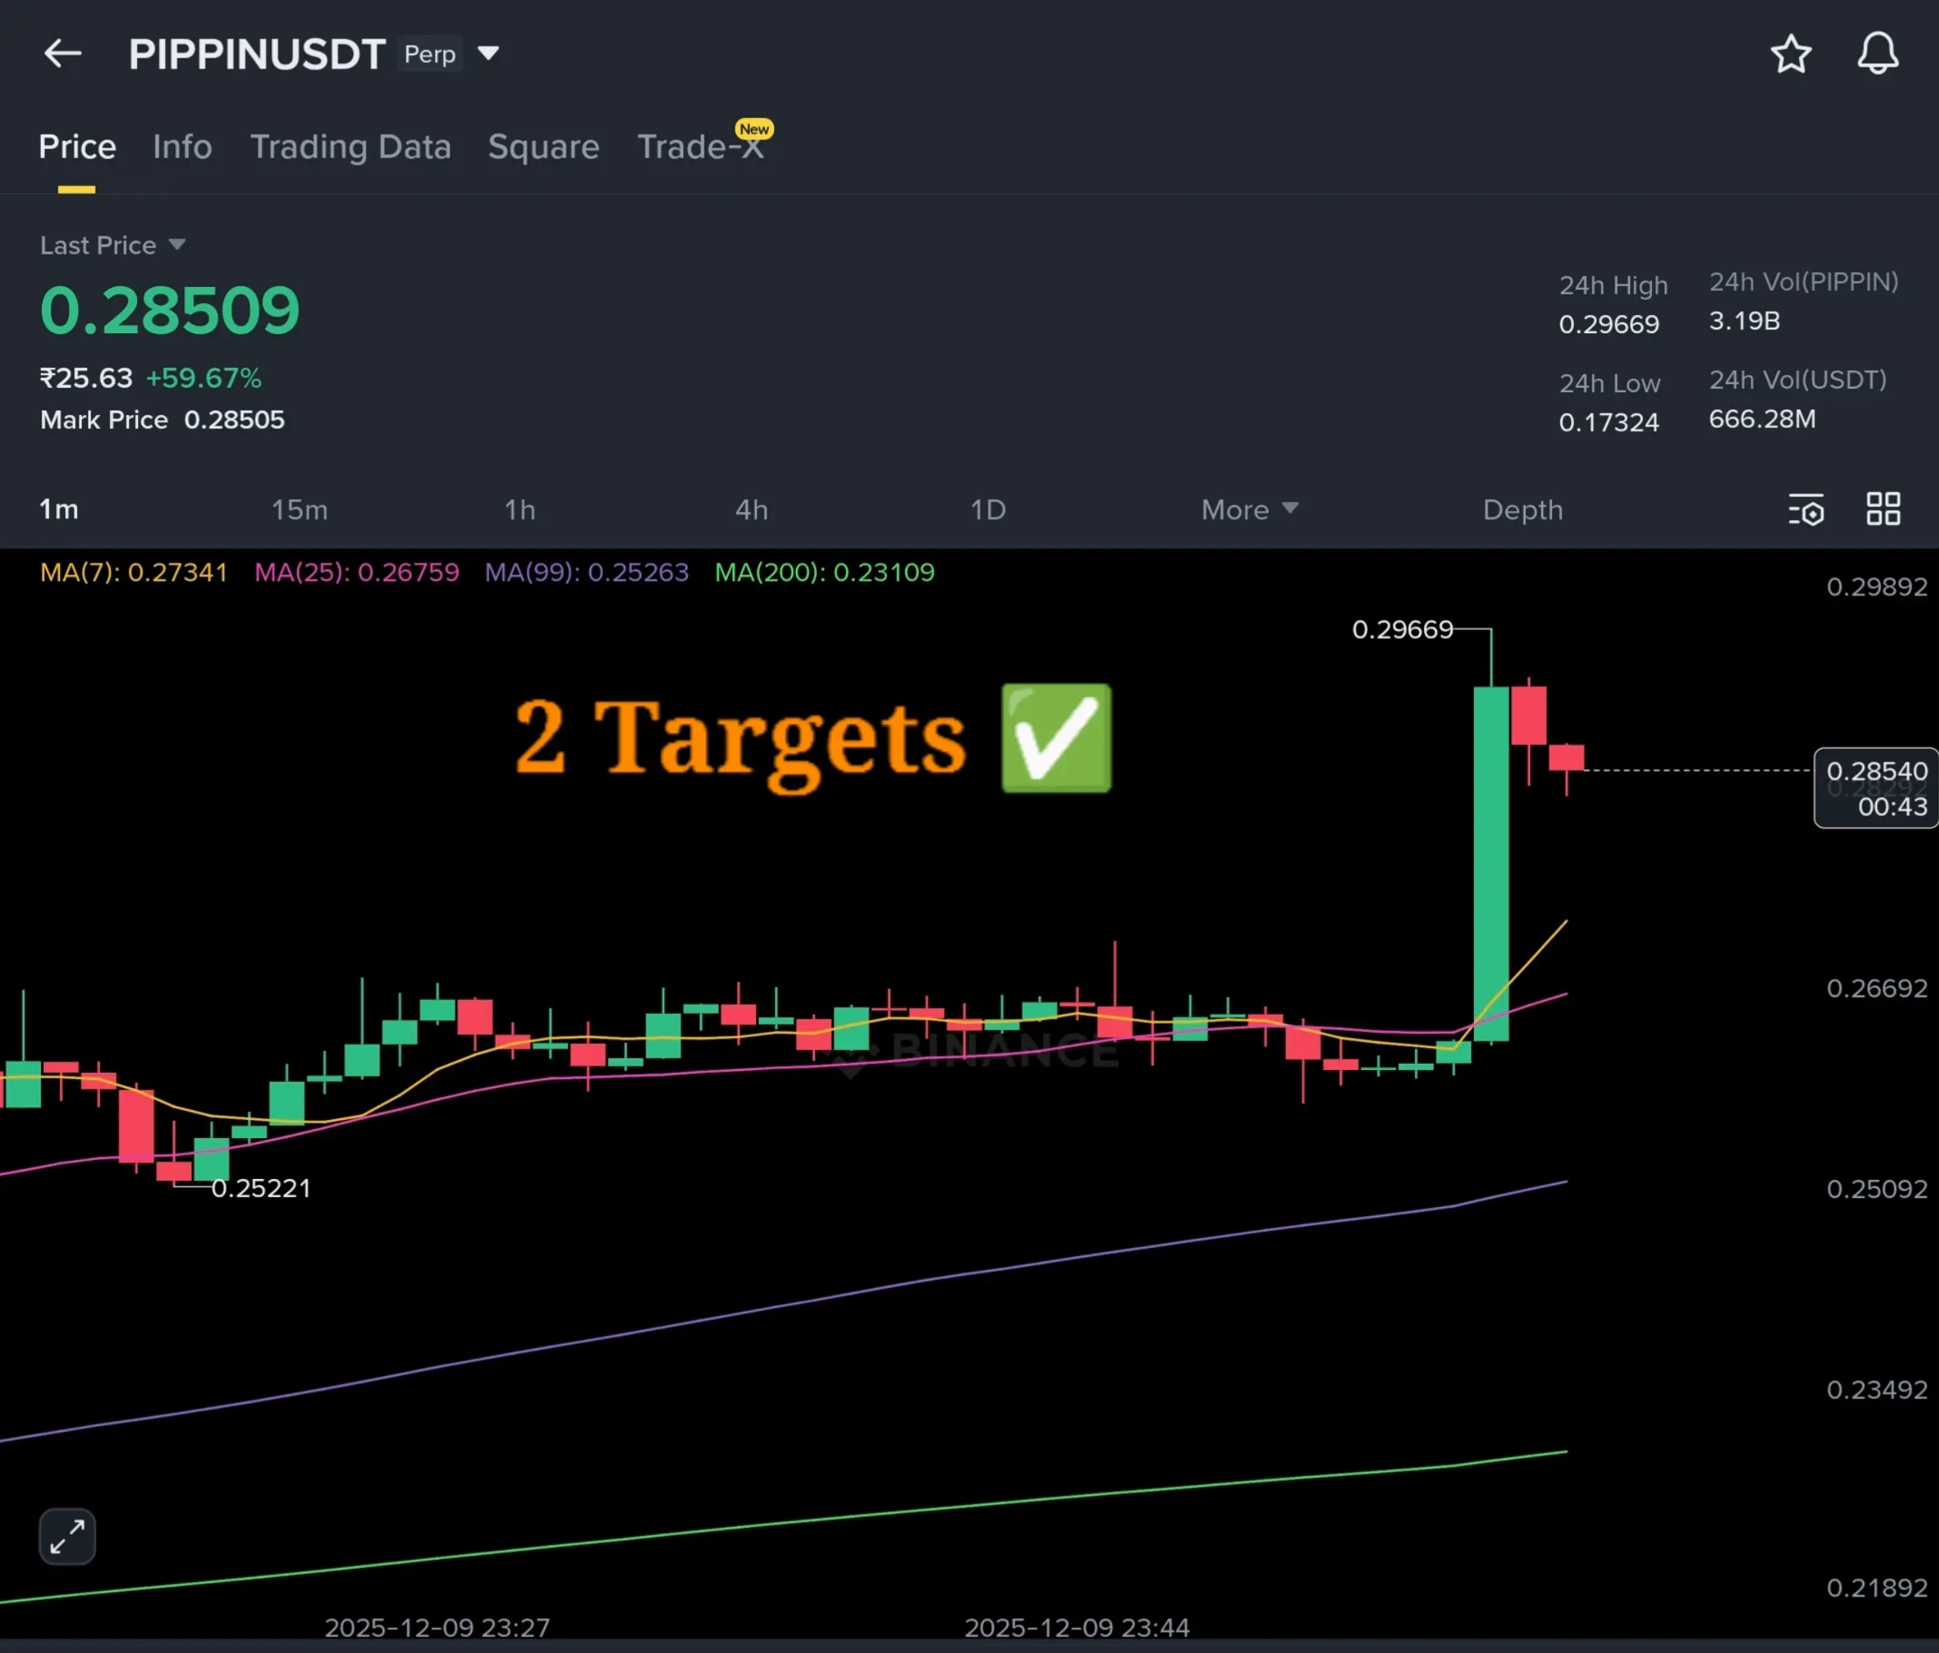This screenshot has height=1653, width=1939.
Task: Open chart indicator settings icon
Action: [1806, 510]
